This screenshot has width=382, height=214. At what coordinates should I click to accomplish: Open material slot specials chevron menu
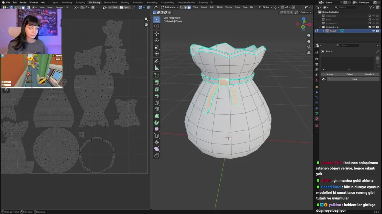point(378,67)
